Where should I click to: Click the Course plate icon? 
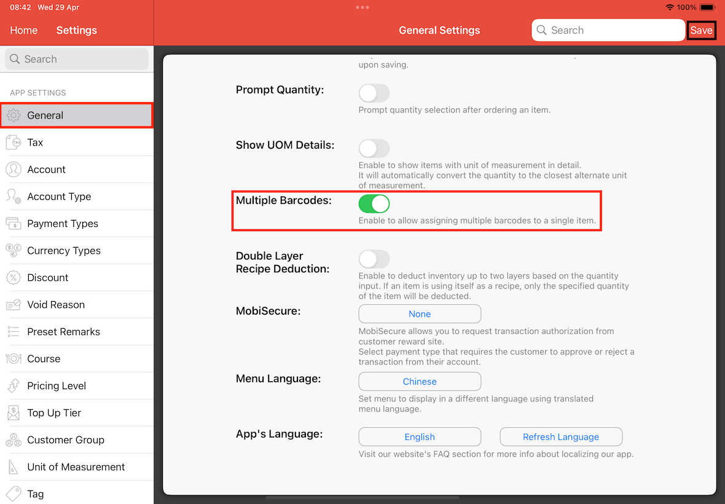click(x=14, y=359)
